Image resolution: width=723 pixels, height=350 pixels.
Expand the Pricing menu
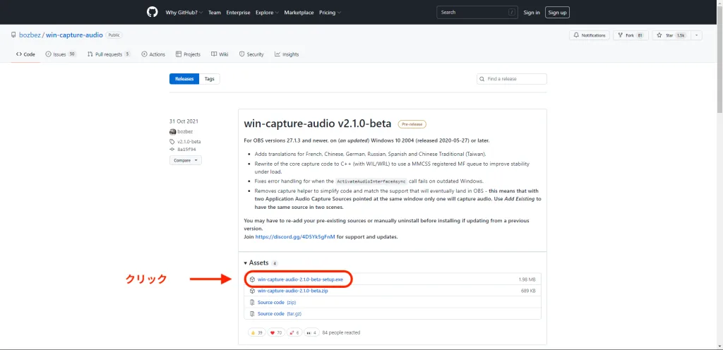click(330, 13)
